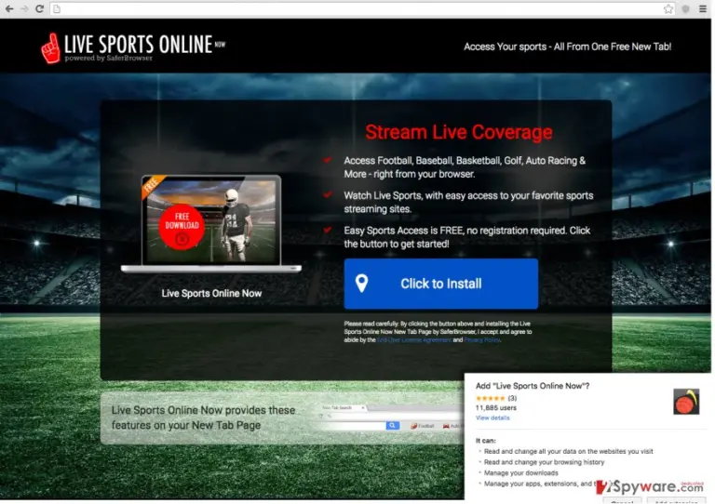Click the 'Access Your sports' tagline text
Viewport: 715px width, 504px height.
pyautogui.click(x=567, y=46)
